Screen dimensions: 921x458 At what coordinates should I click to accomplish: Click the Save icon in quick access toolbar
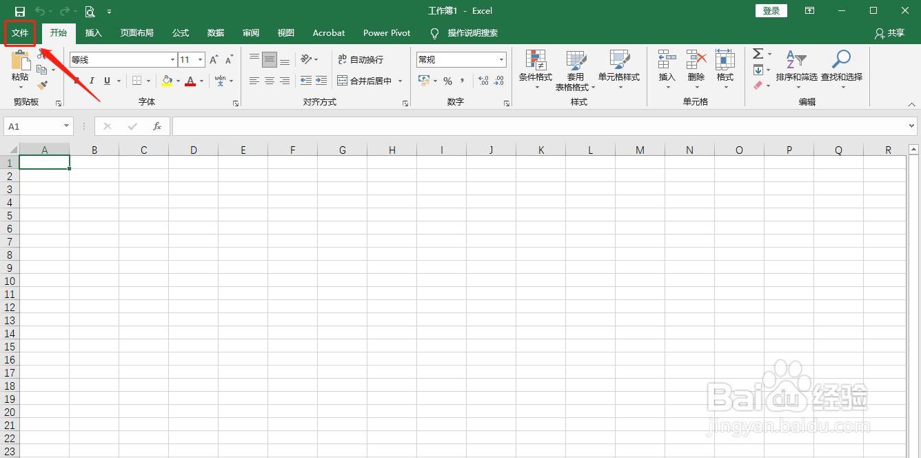click(x=20, y=11)
